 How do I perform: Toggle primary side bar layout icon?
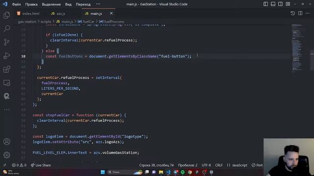click(x=265, y=4)
